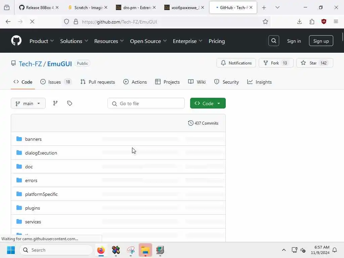
Task: Open a new tab with plus icon
Action: coord(264,7)
